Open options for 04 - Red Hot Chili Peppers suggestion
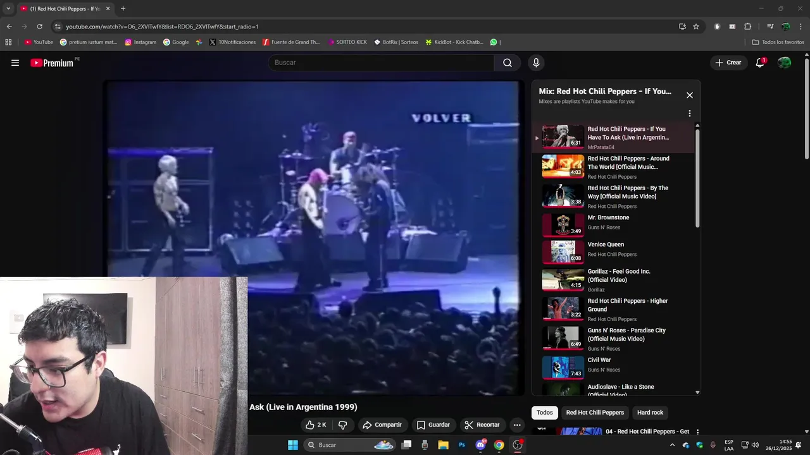This screenshot has width=810, height=455. 698,432
